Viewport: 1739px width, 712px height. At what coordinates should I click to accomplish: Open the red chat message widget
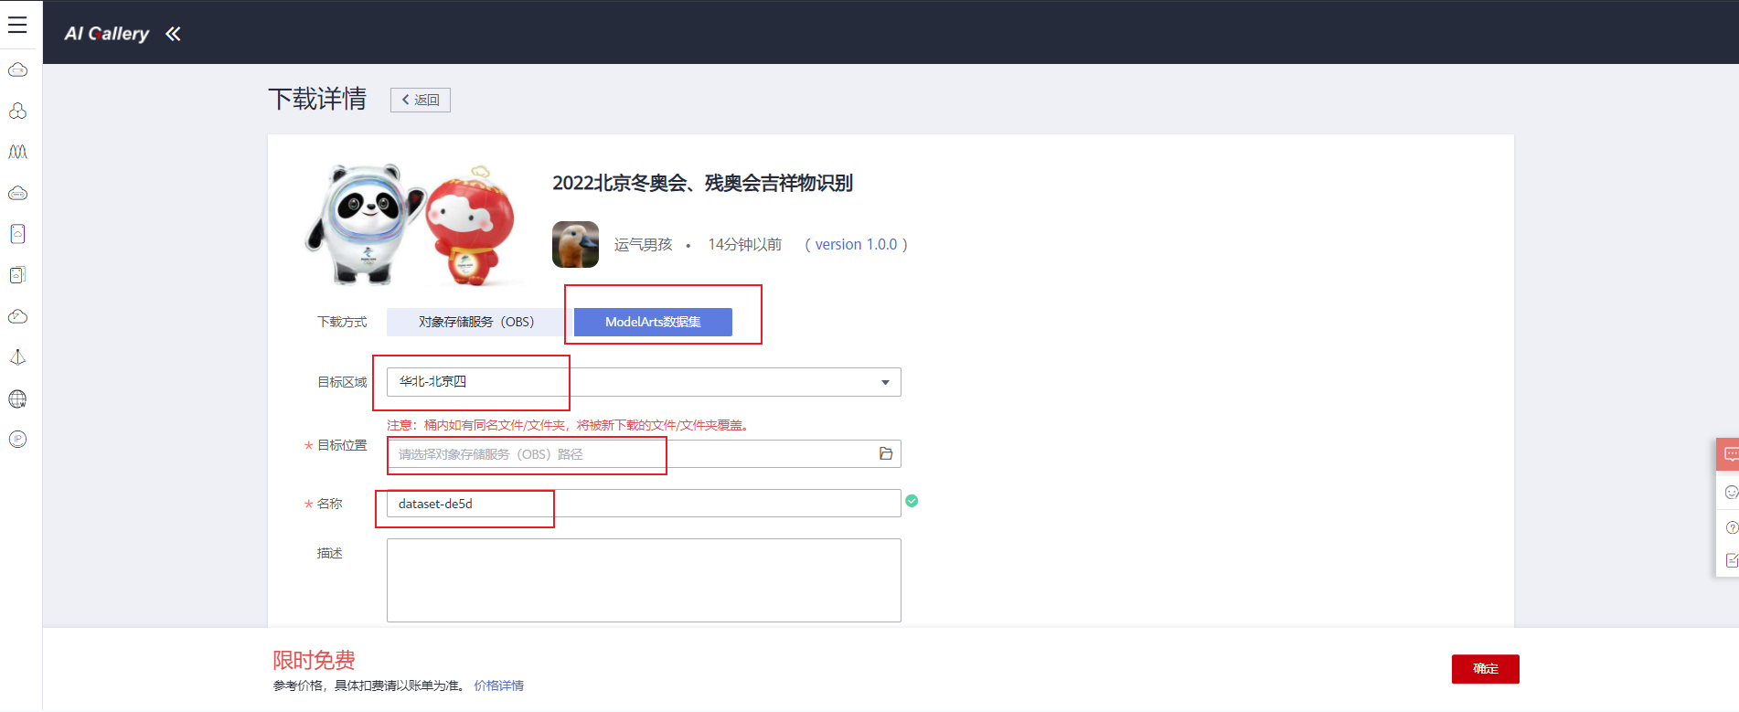1730,454
